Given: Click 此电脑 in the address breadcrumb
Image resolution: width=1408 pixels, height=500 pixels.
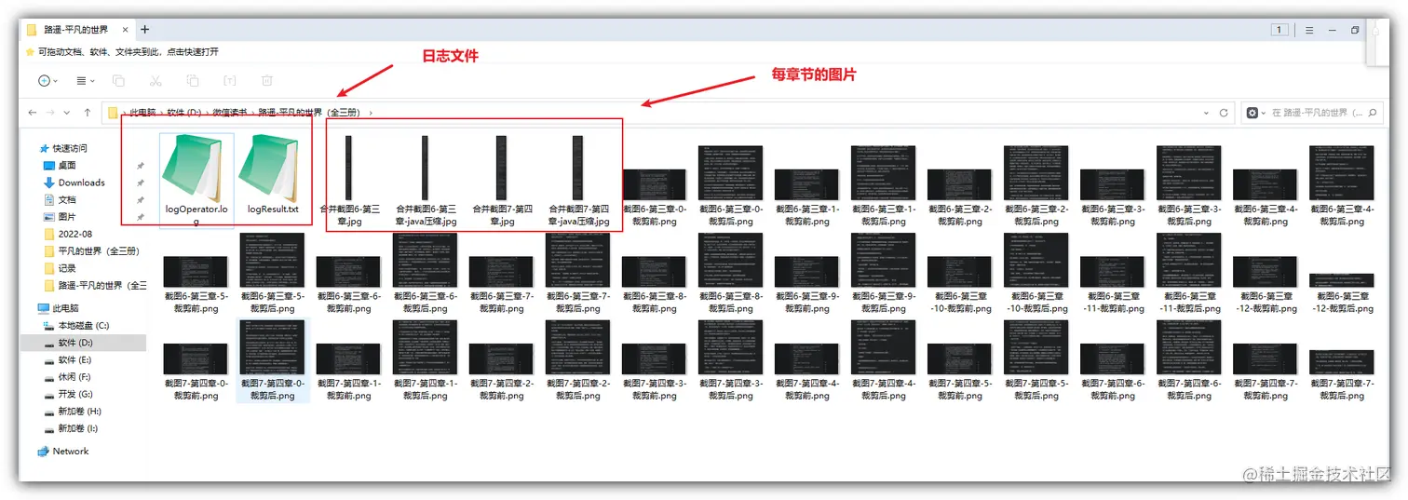Looking at the screenshot, I should [142, 113].
